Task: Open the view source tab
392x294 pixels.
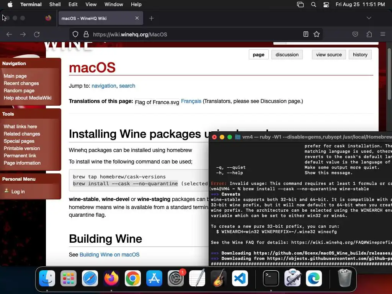Action: click(x=329, y=54)
